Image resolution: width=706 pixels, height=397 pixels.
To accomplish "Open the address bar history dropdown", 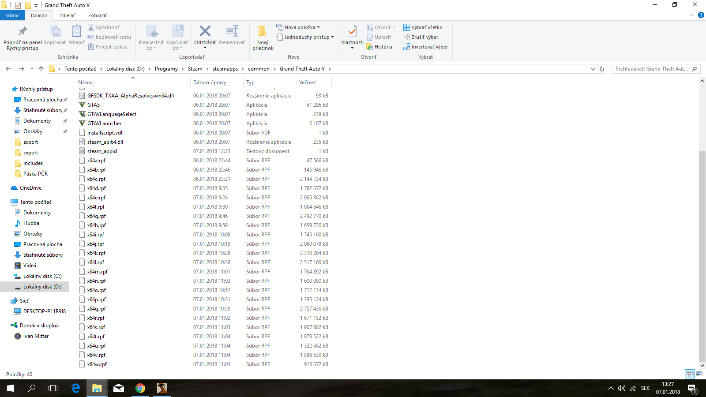I will (593, 69).
